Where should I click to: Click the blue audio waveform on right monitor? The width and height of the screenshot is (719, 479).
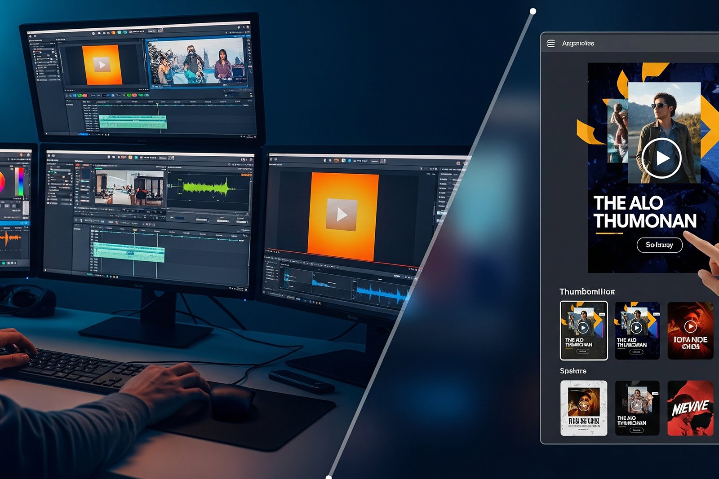(382, 293)
